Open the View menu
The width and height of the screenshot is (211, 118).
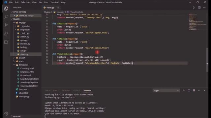(34, 2)
